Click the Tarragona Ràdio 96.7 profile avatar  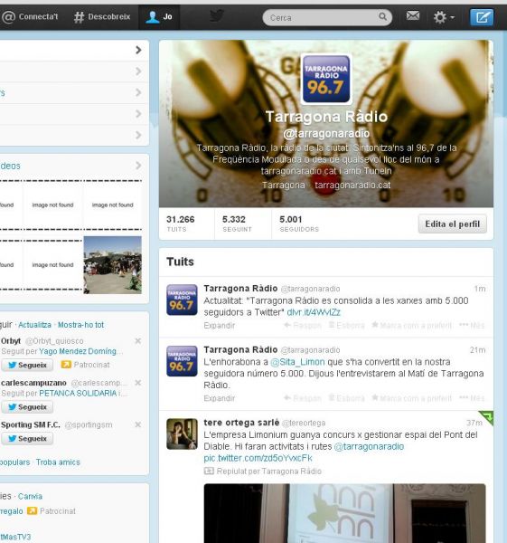(x=326, y=79)
